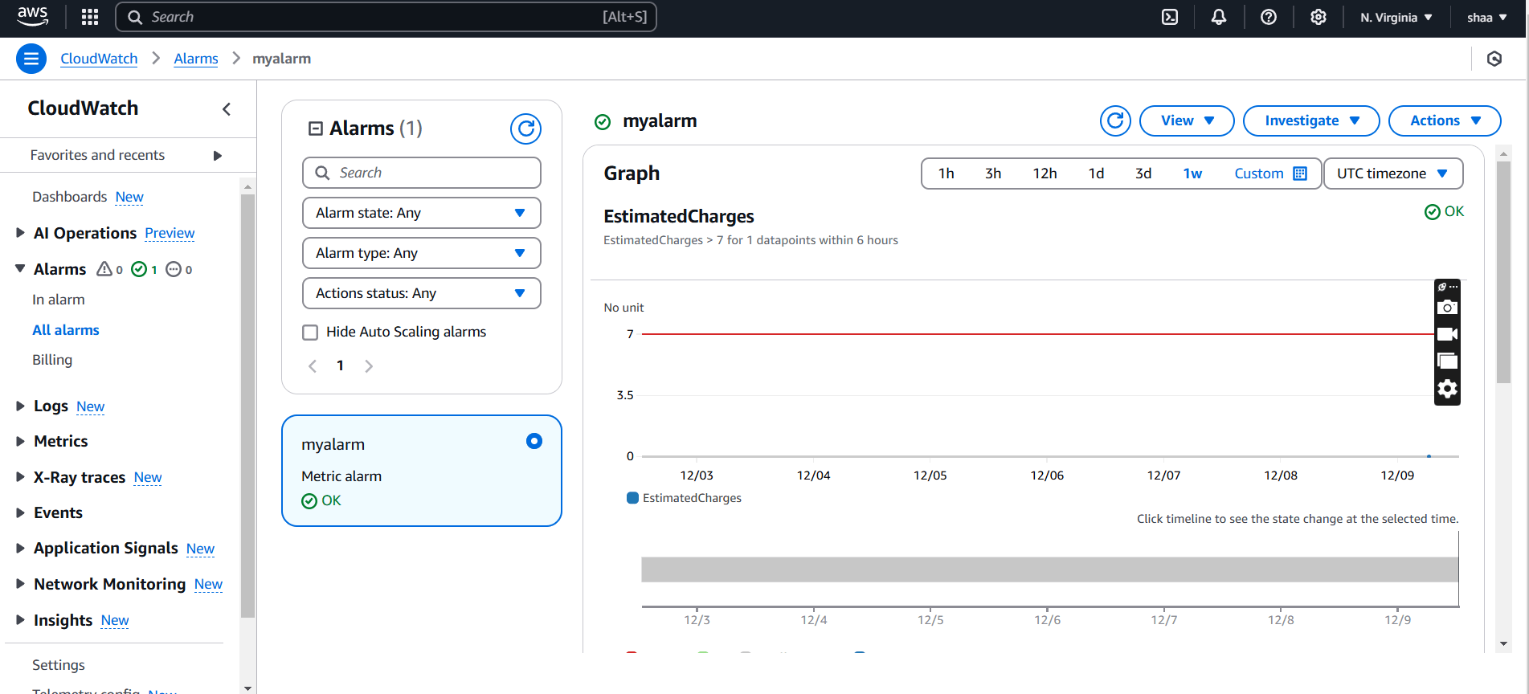Click the alarms Search input field
The image size is (1529, 694).
click(422, 173)
